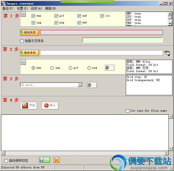Click inside the empty log text area
Screen dimensions: 174x171
point(85,133)
